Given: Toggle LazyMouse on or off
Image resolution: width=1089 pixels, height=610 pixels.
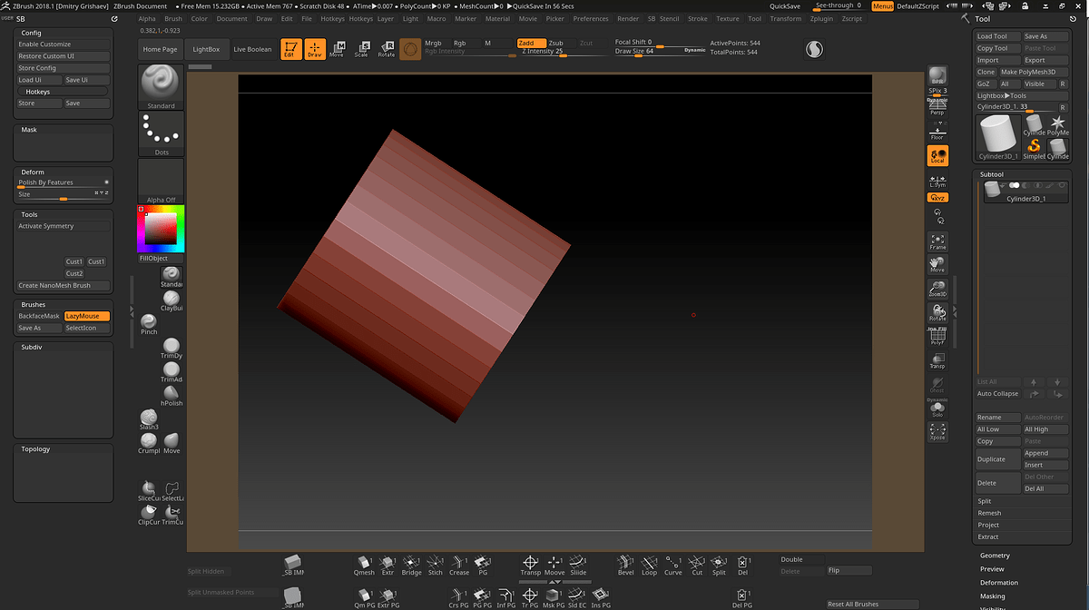Looking at the screenshot, I should tap(86, 316).
